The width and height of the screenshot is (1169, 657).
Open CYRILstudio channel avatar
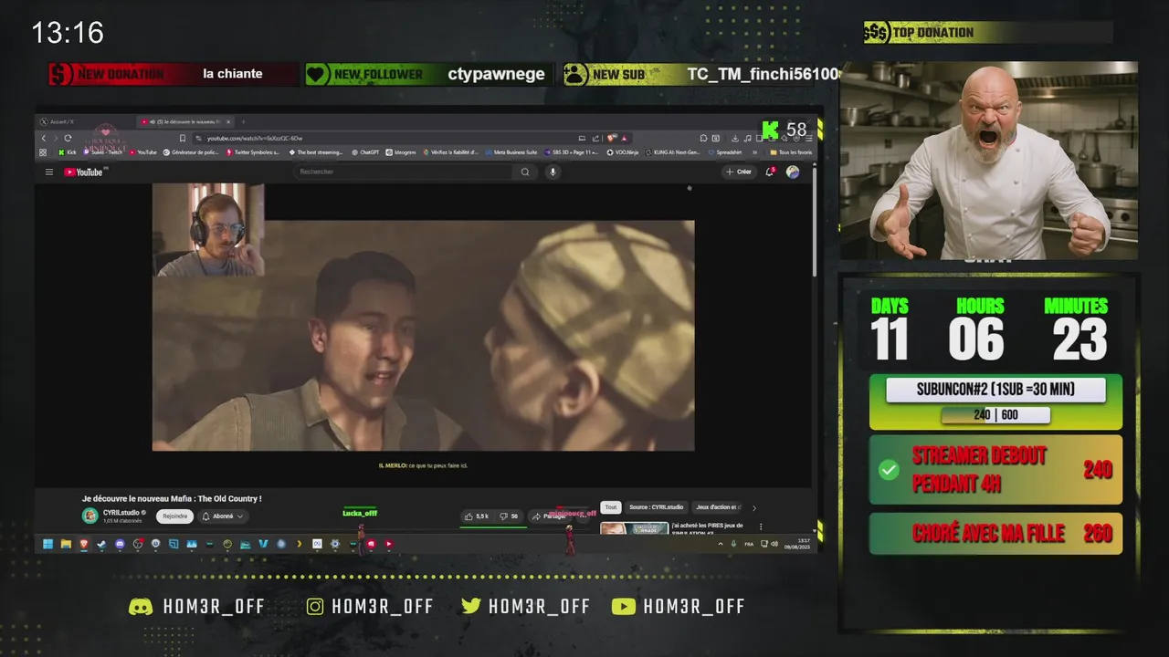90,516
